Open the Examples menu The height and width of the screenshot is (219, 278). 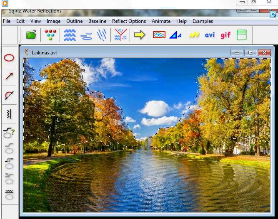tap(203, 21)
